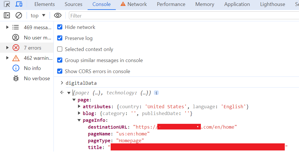299x153 pixels.
Task: Collapse the pageInfo property
Action: point(79,120)
